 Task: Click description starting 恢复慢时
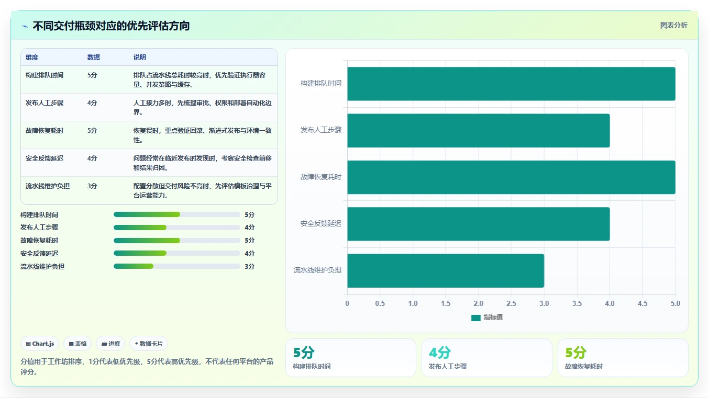(203, 135)
